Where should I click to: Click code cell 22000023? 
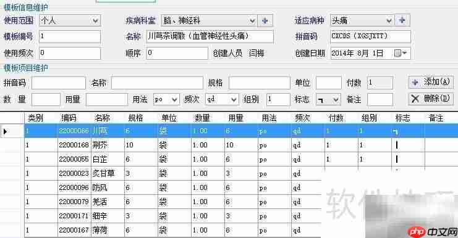(x=74, y=173)
